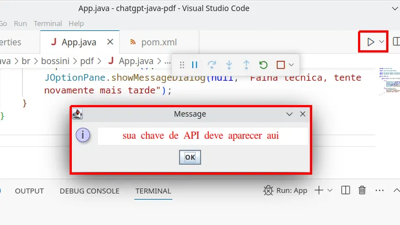This screenshot has height=225, width=400.
Task: Open the new terminal launch profile dropdown
Action: (x=330, y=190)
